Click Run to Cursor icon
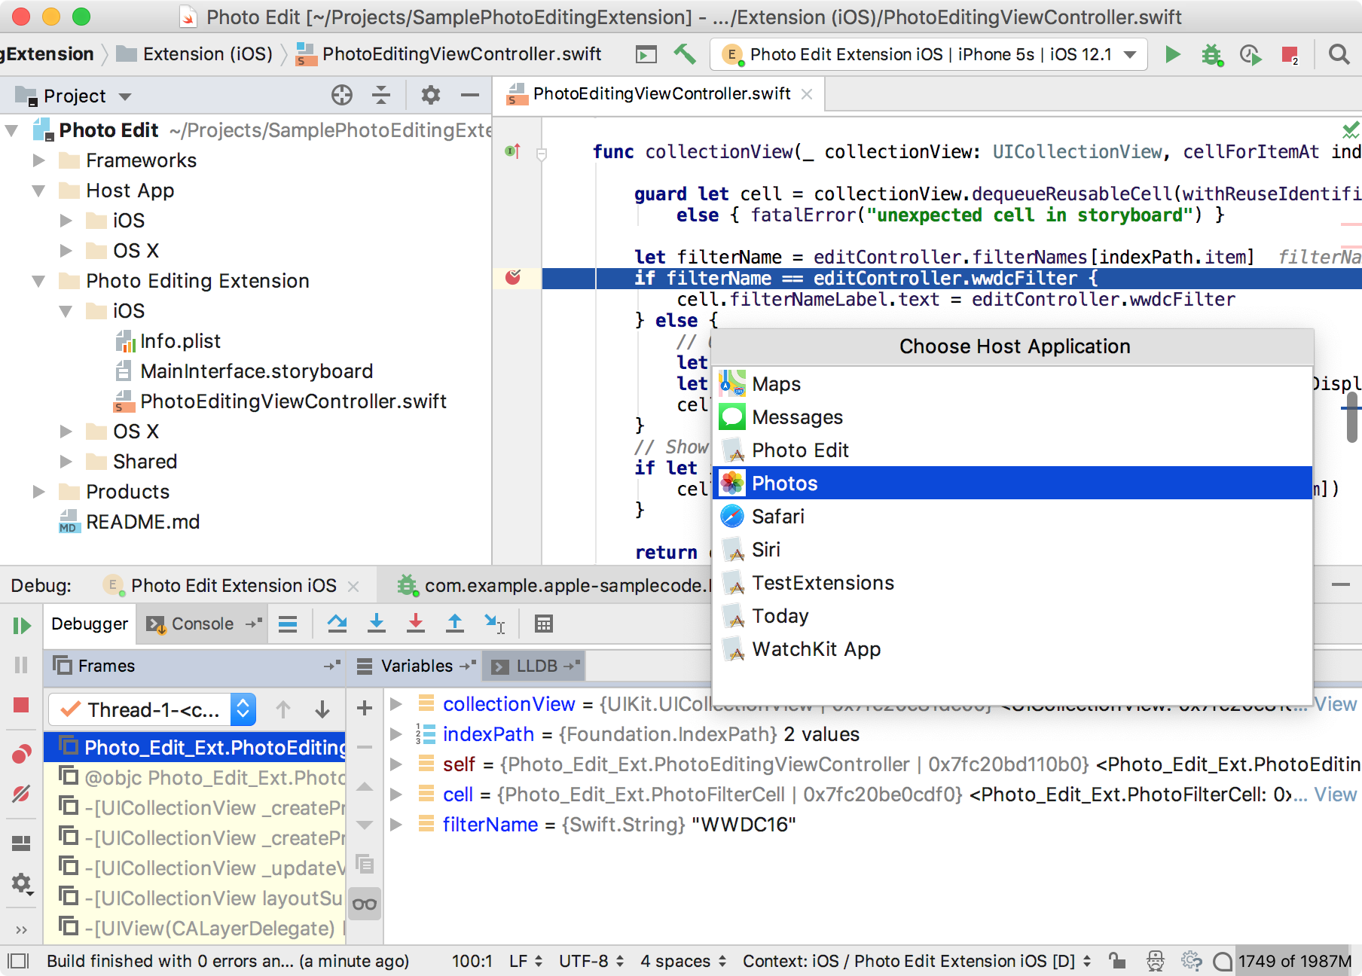This screenshot has height=976, width=1362. click(x=495, y=624)
